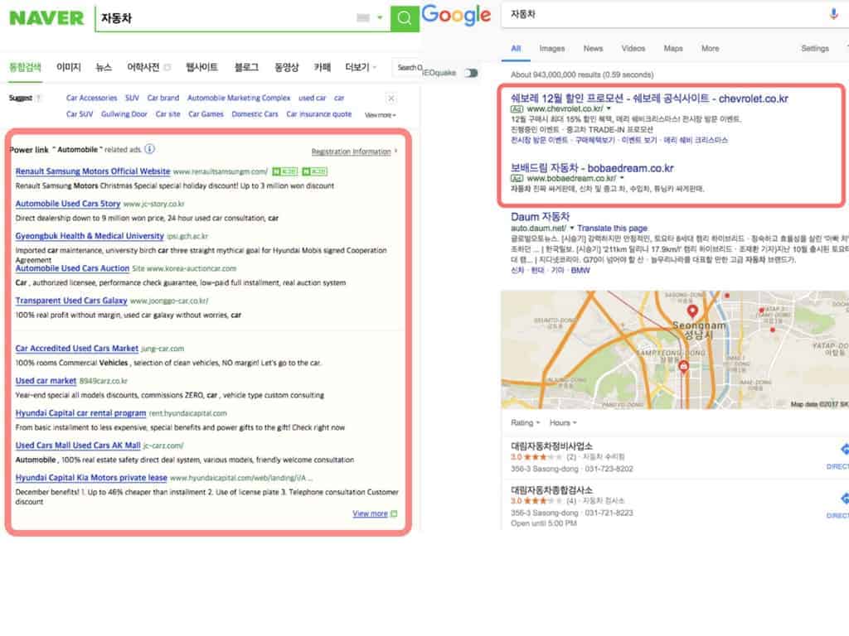The width and height of the screenshot is (849, 636).
Task: Open the 동영상 tab on Naver
Action: [x=286, y=67]
